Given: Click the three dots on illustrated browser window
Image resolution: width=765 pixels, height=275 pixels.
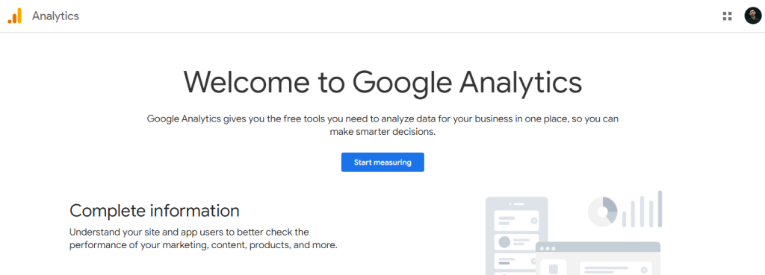Looking at the screenshot, I should coord(548,249).
